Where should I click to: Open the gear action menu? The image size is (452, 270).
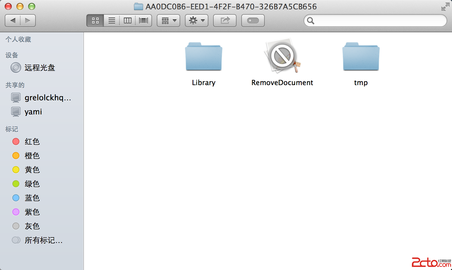197,21
